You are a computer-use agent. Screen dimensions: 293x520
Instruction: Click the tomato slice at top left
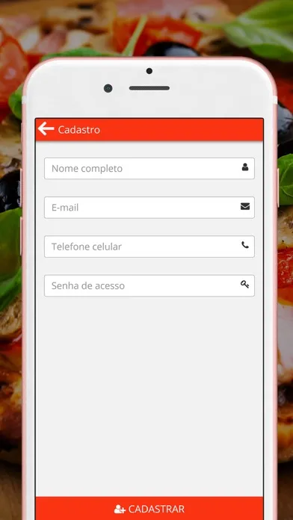pos(12,71)
